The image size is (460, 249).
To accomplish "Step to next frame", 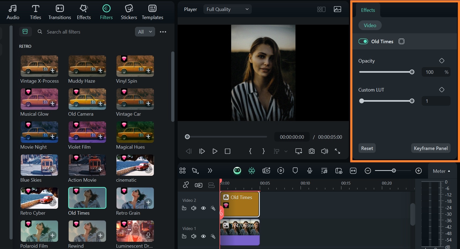I will pos(202,151).
